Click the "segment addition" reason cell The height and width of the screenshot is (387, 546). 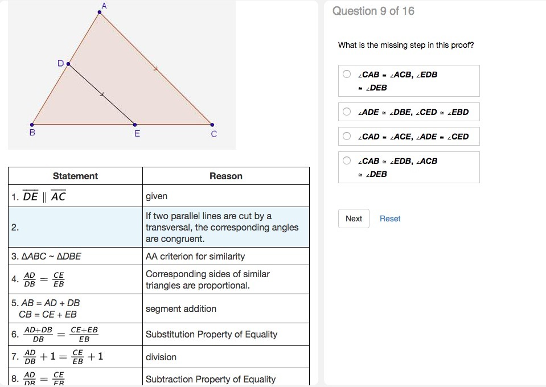(181, 308)
